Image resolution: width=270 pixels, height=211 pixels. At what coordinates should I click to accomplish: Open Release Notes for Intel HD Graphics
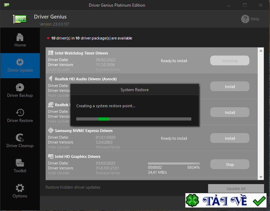coord(108,173)
